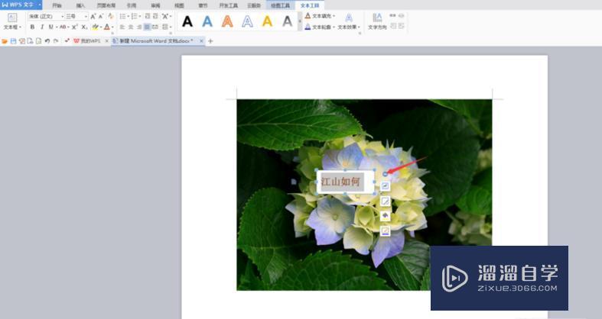The image size is (602, 319).
Task: Switch to the 插入 ribbon tab
Action: [x=80, y=5]
